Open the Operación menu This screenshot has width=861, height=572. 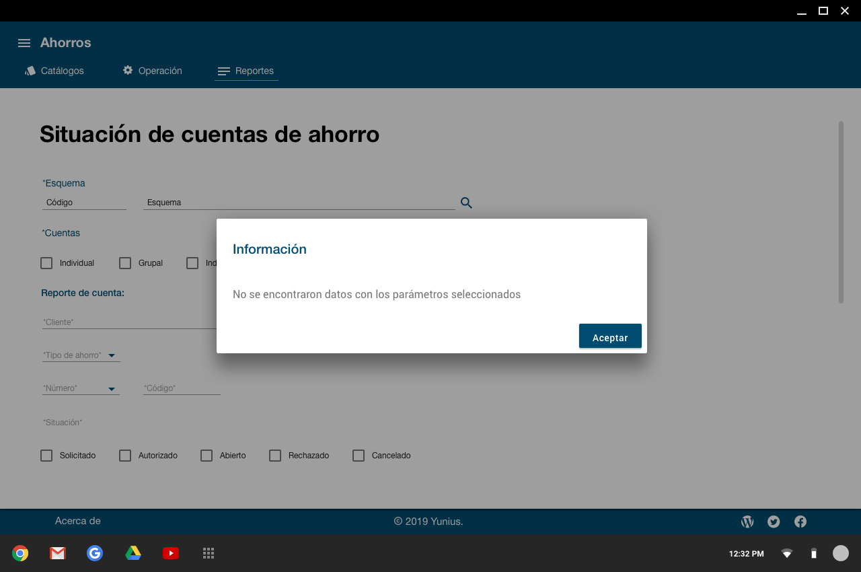(153, 71)
